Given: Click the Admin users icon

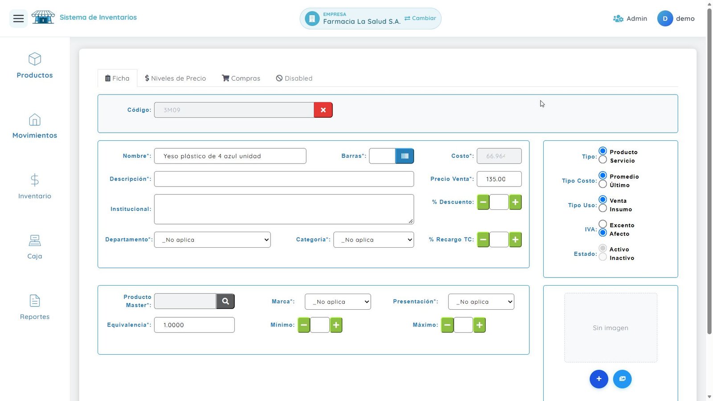Looking at the screenshot, I should [x=618, y=19].
